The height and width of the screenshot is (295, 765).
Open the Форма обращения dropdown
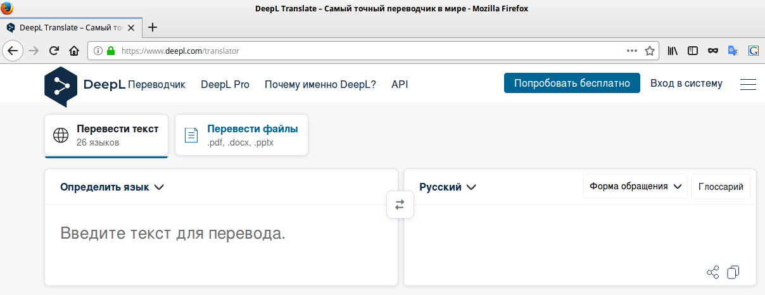tap(635, 186)
